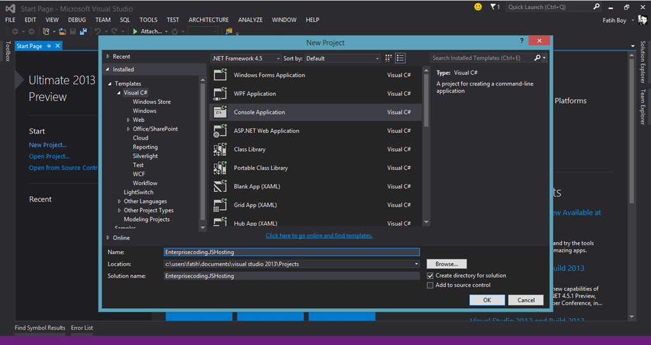Click the Save All toolbar icon
651x345 pixels.
[x=83, y=31]
